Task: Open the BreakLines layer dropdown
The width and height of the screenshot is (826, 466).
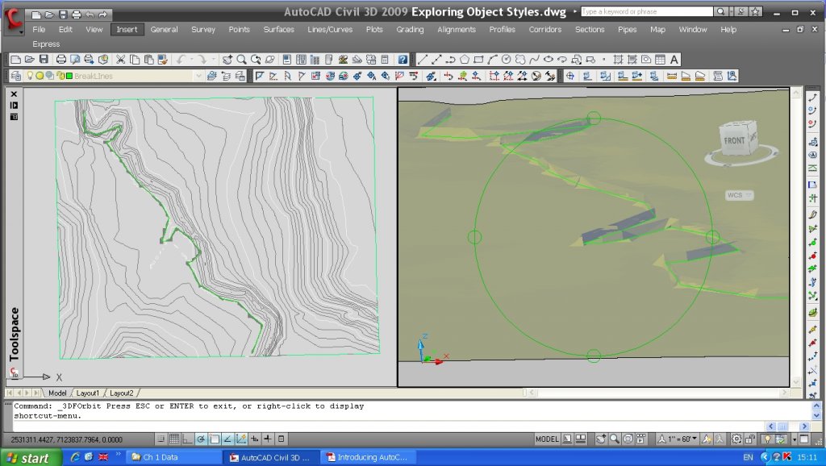Action: (198, 76)
